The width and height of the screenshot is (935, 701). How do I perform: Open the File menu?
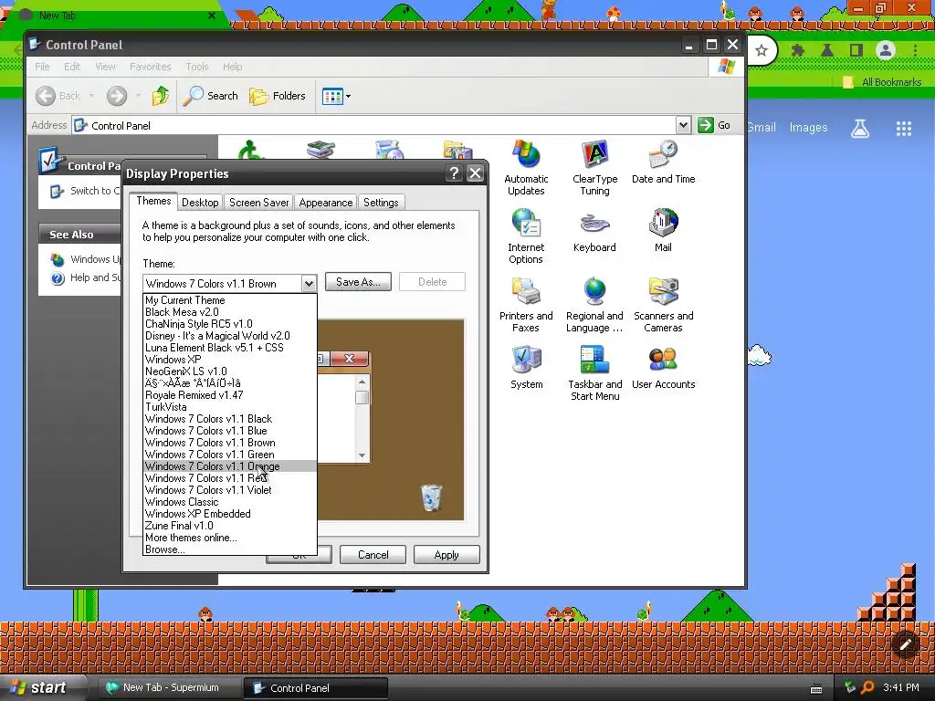(x=42, y=67)
